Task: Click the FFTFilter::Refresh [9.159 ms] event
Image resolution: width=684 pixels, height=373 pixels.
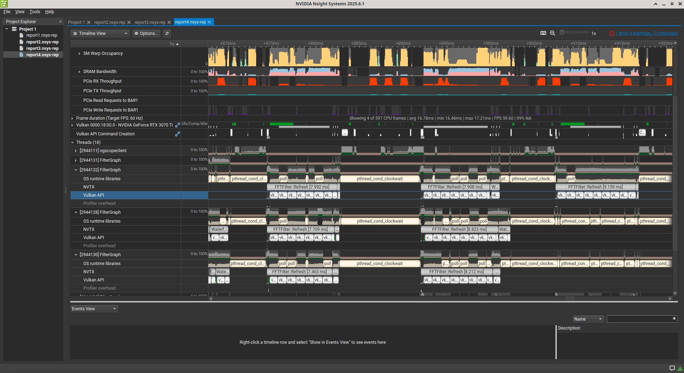Action: point(596,187)
